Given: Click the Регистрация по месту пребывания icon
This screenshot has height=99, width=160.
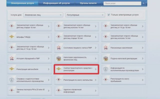Looking at the screenshot, I should pos(105,80).
